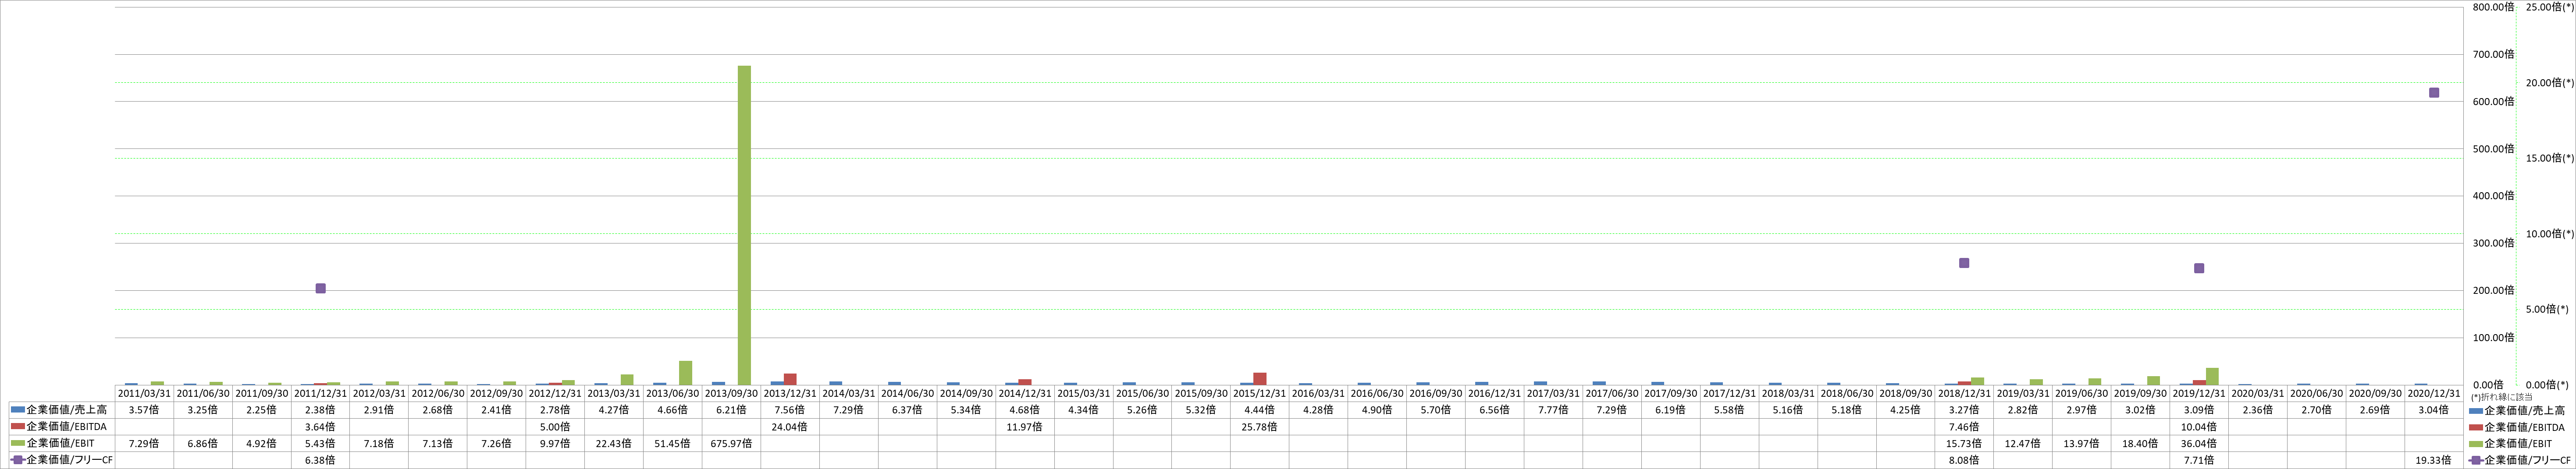Screen dimensions: 2576x469
Task: Click the red swatch in right legend 企業価値/EBITDA
Action: (x=2476, y=427)
